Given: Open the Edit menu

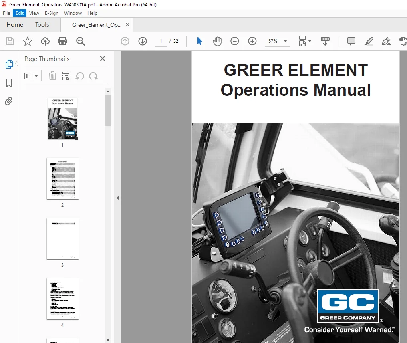Looking at the screenshot, I should point(20,13).
